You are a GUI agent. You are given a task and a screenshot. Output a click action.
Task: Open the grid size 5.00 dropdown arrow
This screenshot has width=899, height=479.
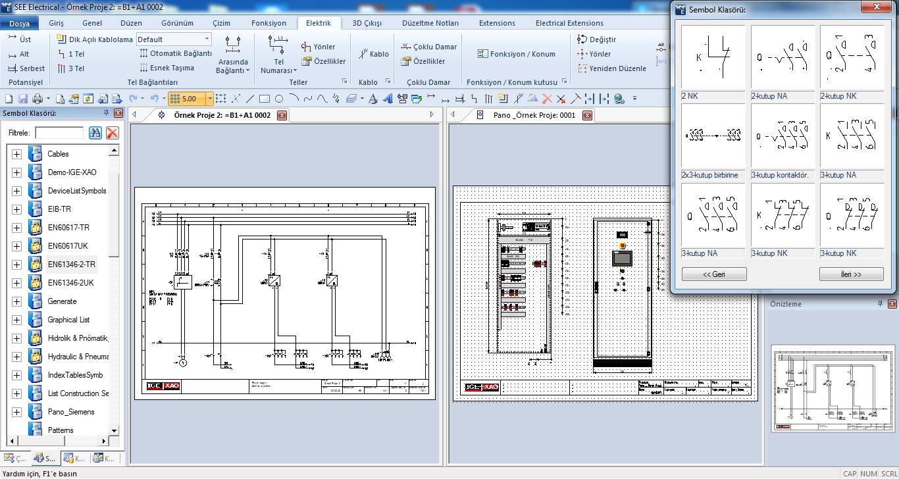coord(210,99)
